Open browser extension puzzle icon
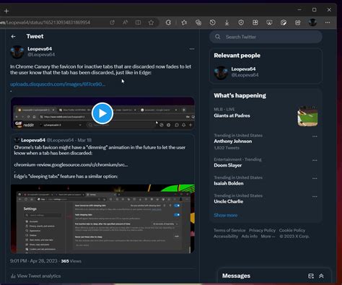The image size is (342, 285). [x=168, y=22]
